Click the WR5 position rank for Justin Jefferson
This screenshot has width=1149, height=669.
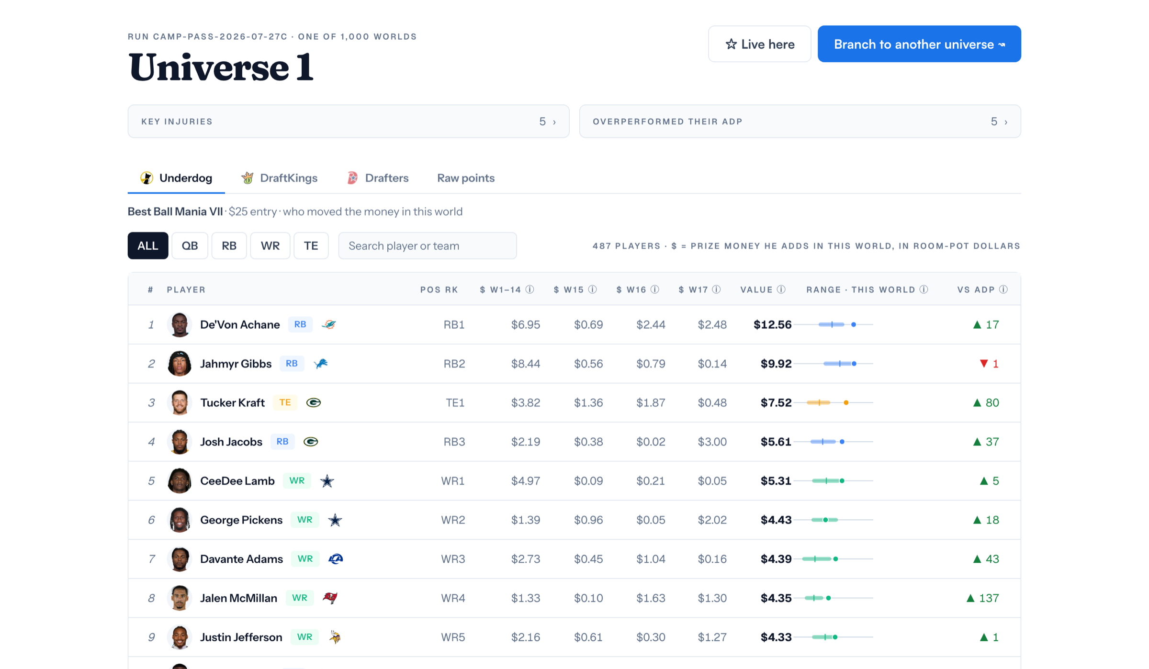(453, 637)
